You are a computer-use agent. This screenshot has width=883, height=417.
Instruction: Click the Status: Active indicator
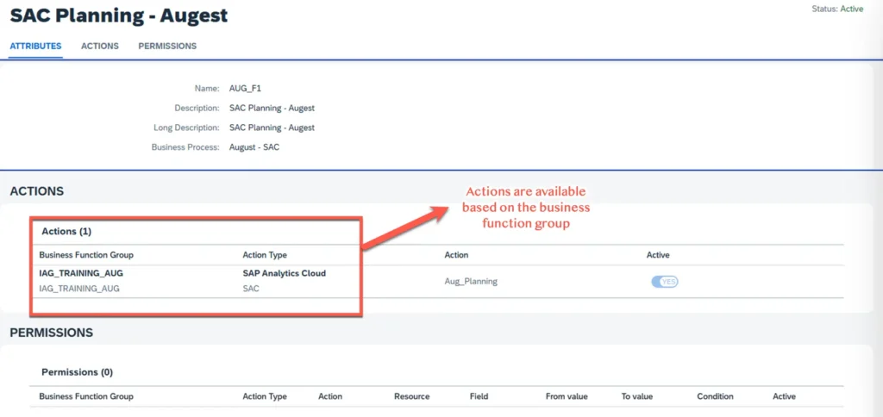(x=836, y=9)
